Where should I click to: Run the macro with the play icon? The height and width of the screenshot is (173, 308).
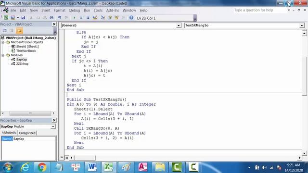tap(74, 18)
